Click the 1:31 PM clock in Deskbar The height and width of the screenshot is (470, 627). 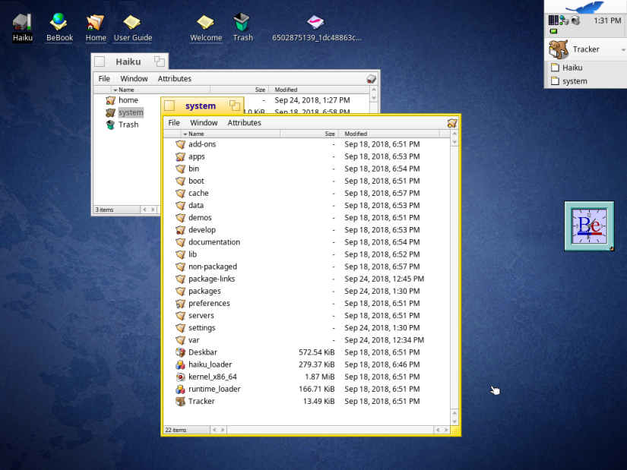pyautogui.click(x=607, y=21)
